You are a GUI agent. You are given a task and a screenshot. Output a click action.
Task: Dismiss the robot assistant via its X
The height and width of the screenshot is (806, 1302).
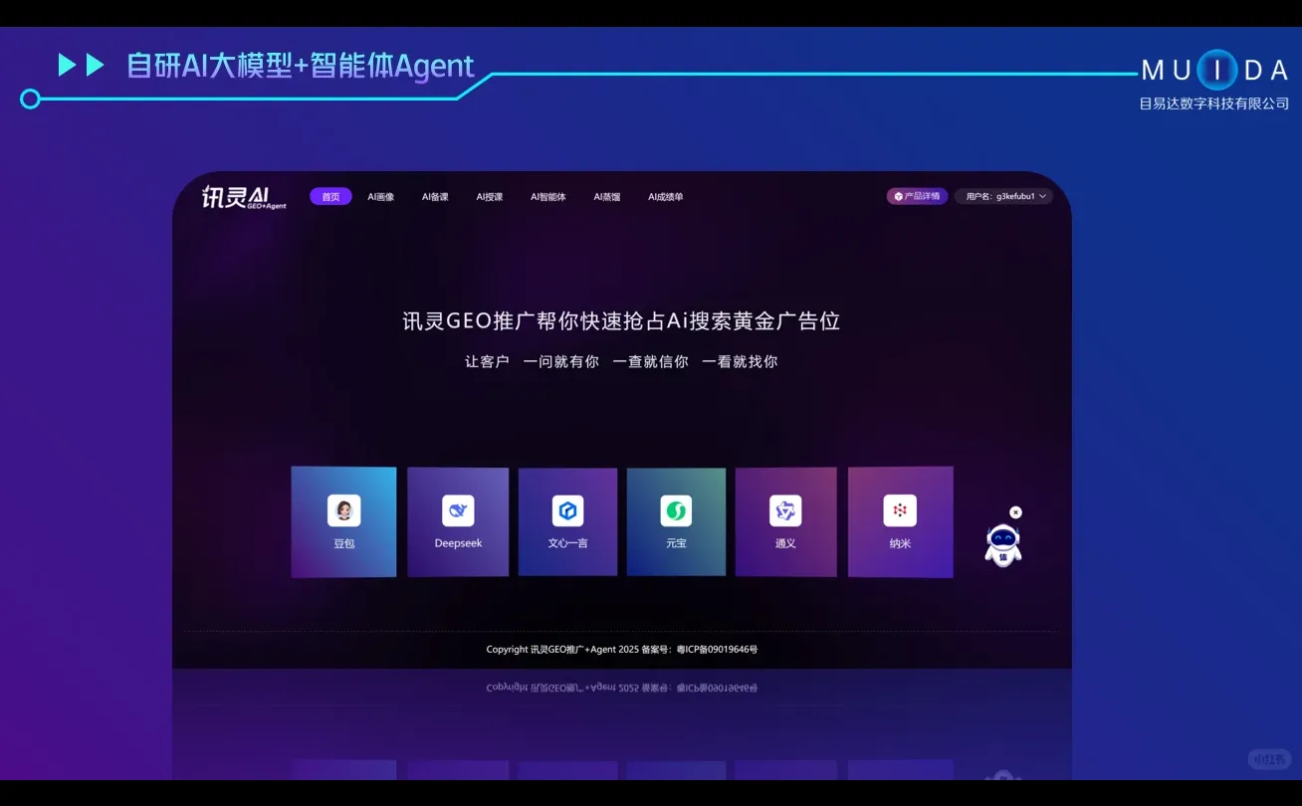1015,511
